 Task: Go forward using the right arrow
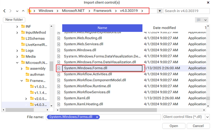(10, 11)
